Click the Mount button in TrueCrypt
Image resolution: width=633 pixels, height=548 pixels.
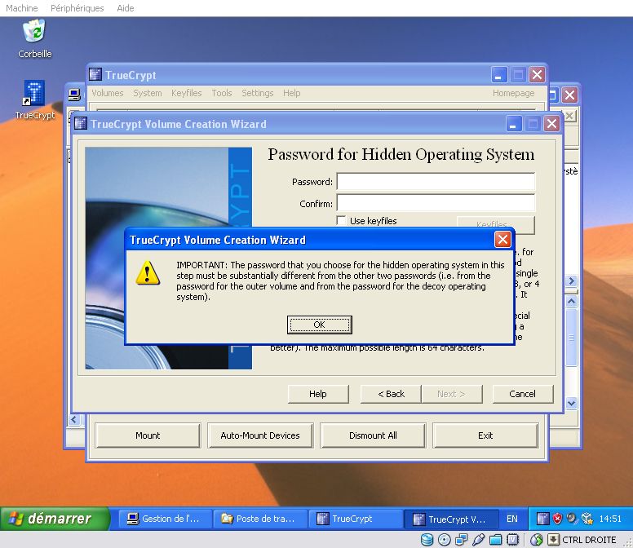coord(148,435)
